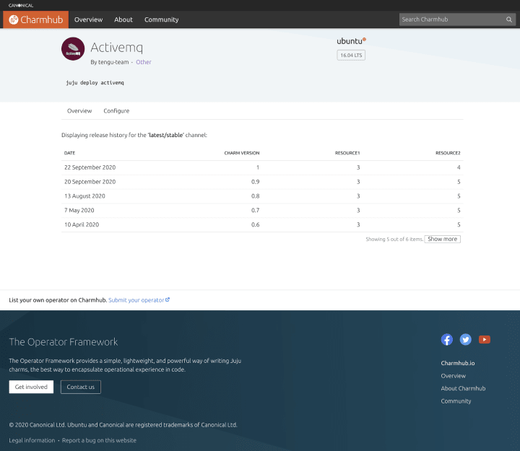The image size is (520, 451).
Task: Click 'Showing 5 out of 6 items' text
Action: (394, 239)
